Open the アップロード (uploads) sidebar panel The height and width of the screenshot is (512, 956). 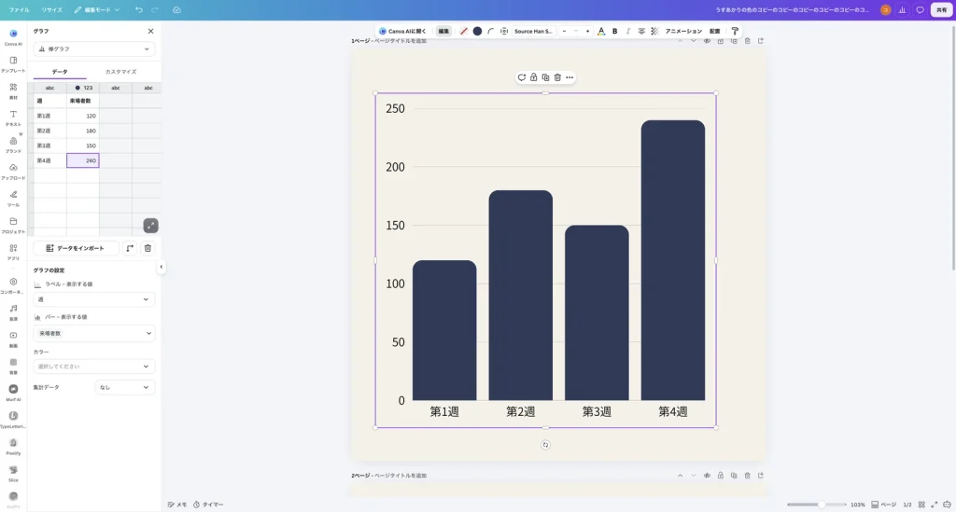(13, 171)
